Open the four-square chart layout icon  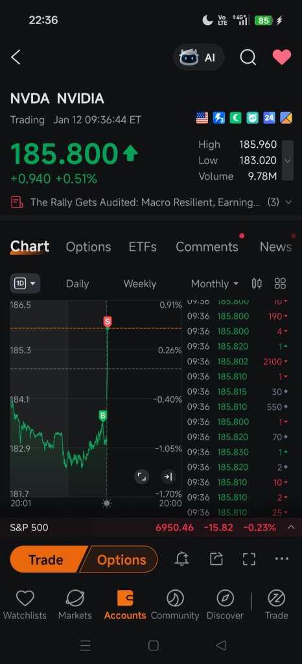pos(280,283)
